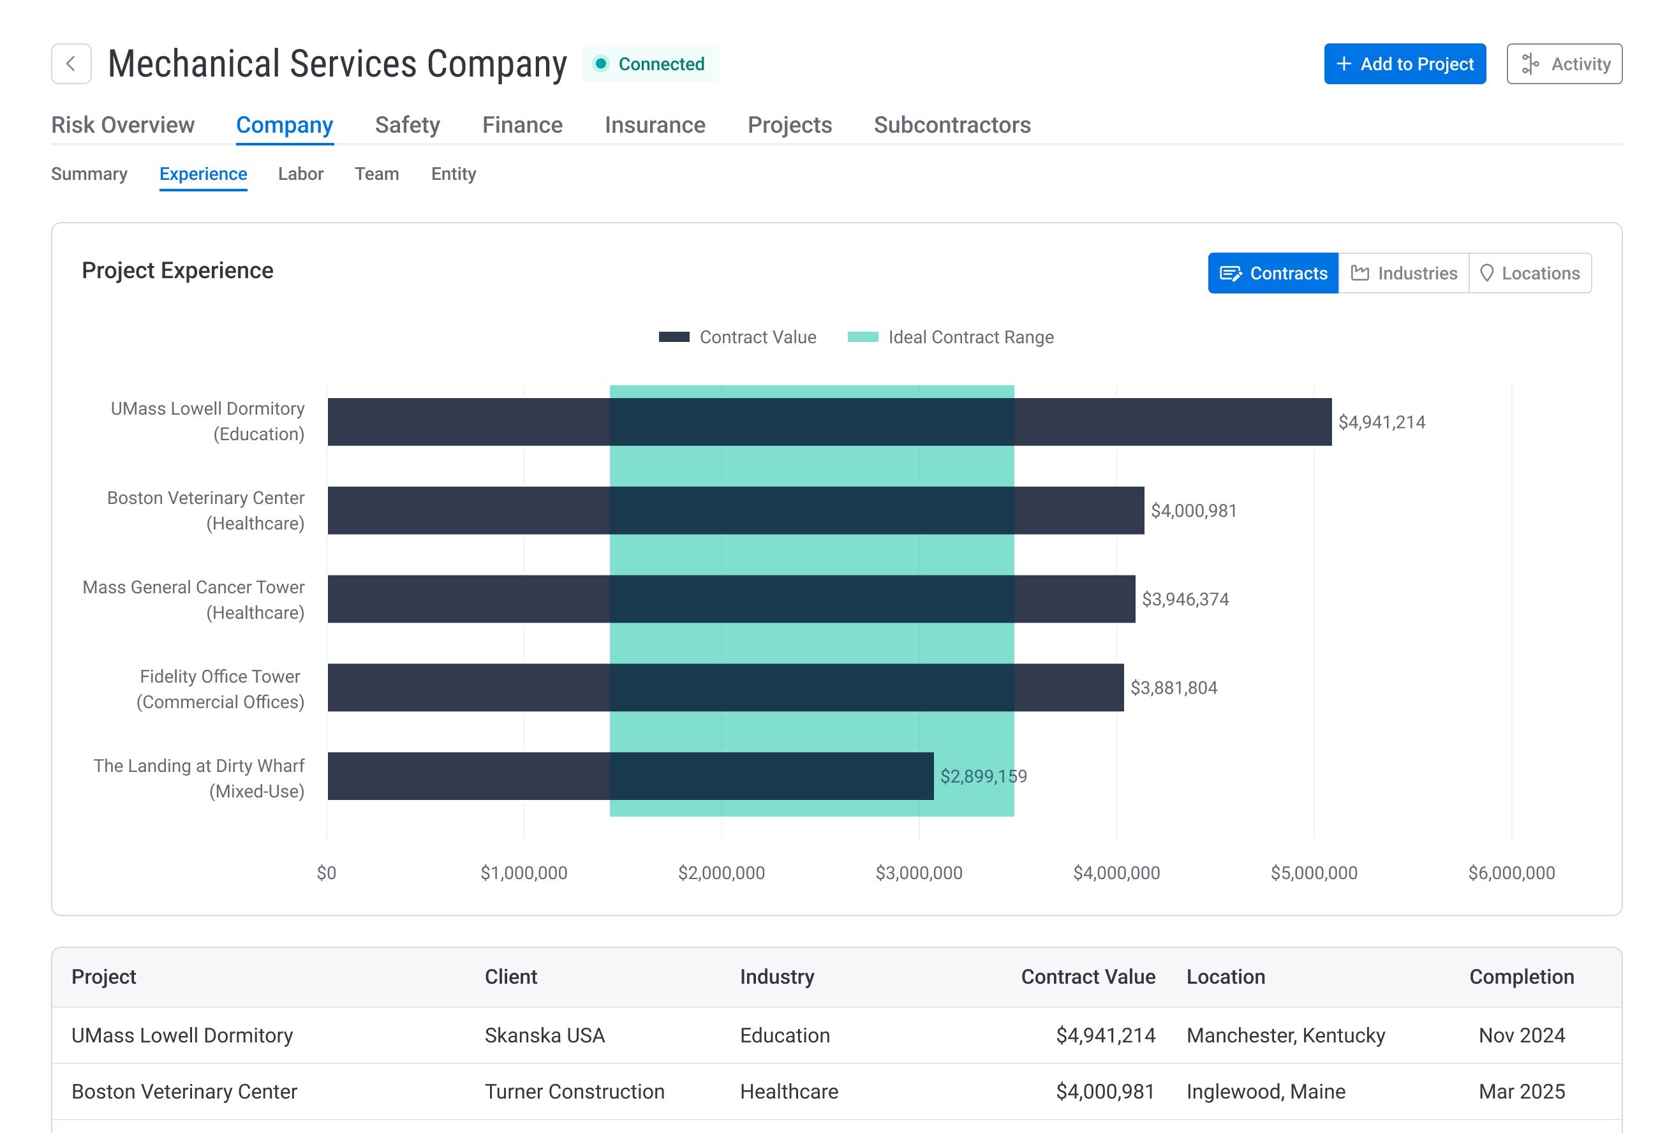
Task: Click the back arrow button
Action: pos(71,63)
